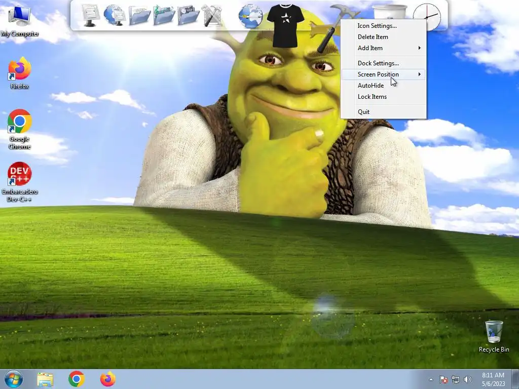Launch Firefox from the taskbar
This screenshot has width=519, height=389.
pos(108,379)
